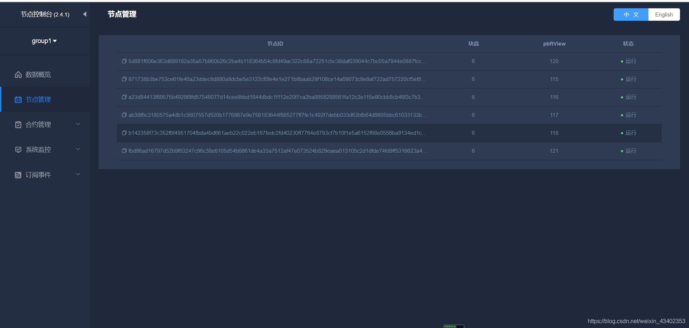
Task: Click the 节点控制台 (2.4.1) title
Action: point(45,14)
